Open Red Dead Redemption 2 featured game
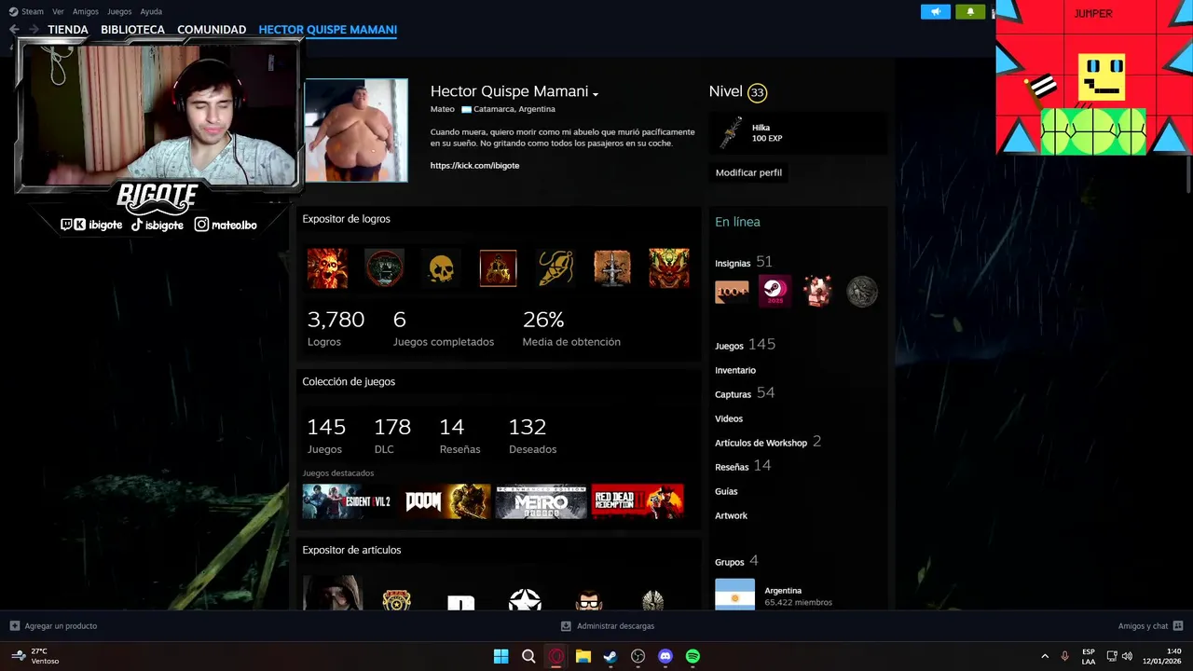1193x671 pixels. pos(638,501)
